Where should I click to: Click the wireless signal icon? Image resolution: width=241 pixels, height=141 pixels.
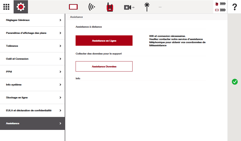pyautogui.click(x=91, y=7)
